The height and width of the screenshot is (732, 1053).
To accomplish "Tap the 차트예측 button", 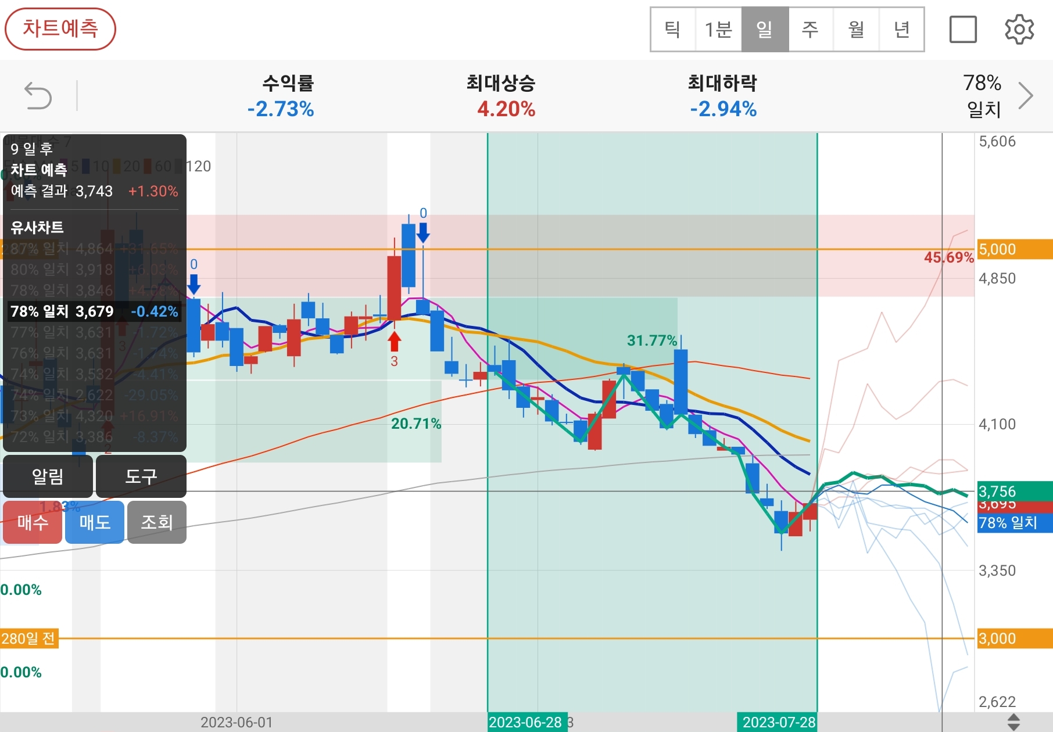I will (x=60, y=29).
